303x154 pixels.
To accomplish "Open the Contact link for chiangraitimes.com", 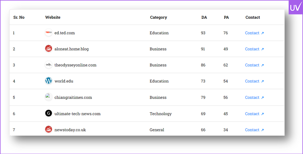I will pyautogui.click(x=254, y=97).
